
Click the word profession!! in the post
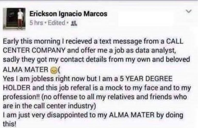point(21,97)
